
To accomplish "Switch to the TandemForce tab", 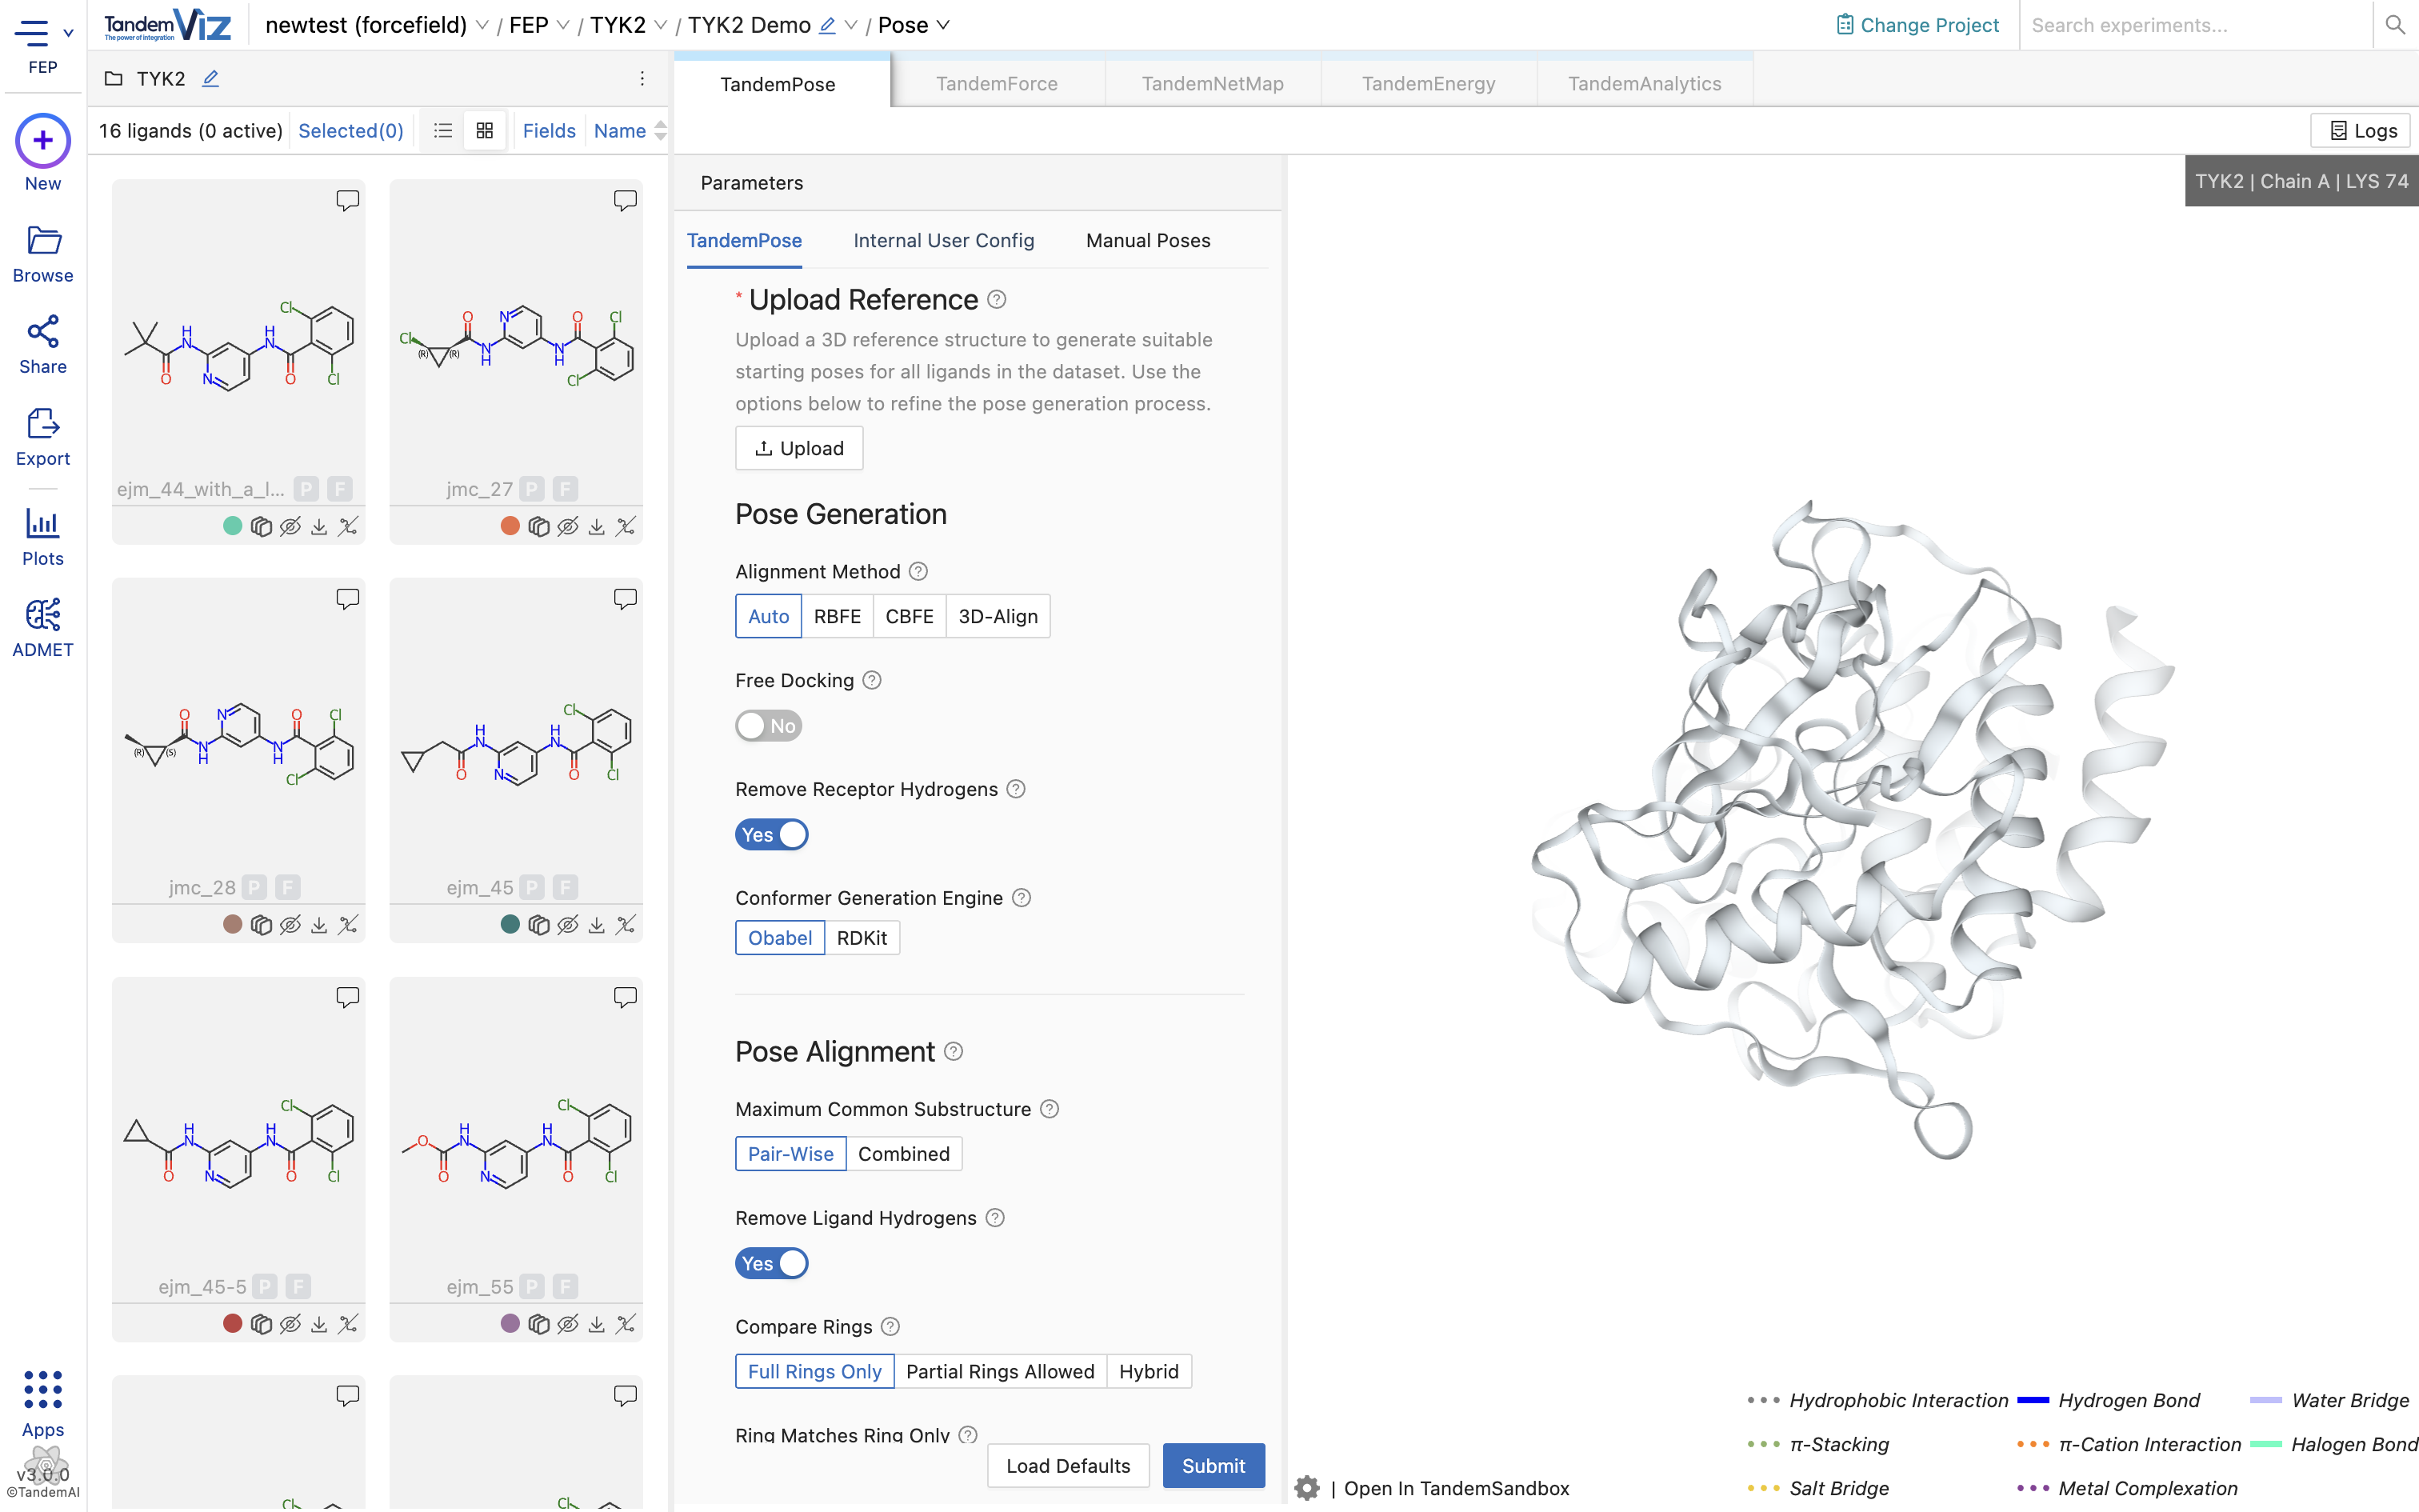I will 996,84.
